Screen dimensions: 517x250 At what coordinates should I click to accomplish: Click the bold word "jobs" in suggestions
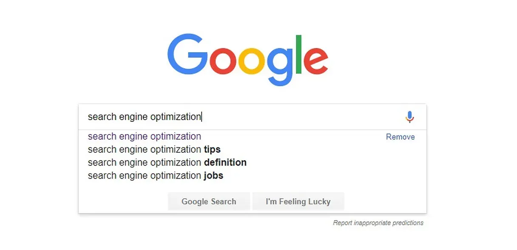click(x=213, y=176)
